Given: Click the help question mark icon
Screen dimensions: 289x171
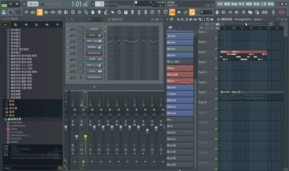Looking at the screenshot, I should pos(159,12).
